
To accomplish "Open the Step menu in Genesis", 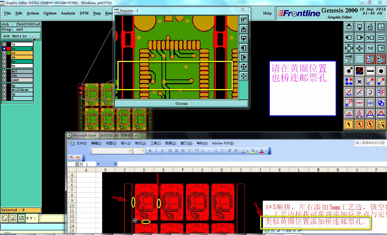I will pyautogui.click(x=97, y=13).
